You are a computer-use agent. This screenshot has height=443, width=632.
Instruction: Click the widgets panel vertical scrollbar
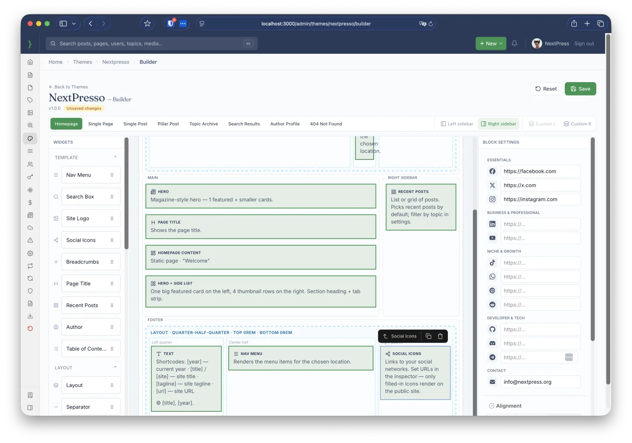(126, 193)
